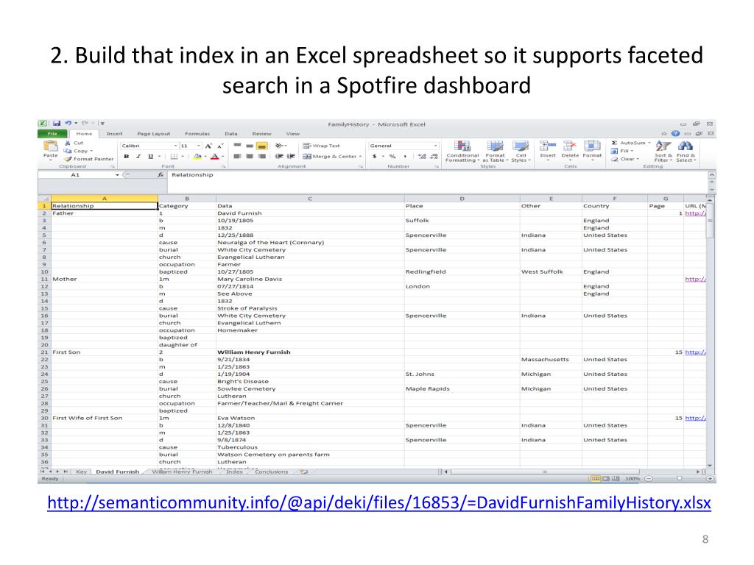This screenshot has height=565, width=754.
Task: Click the http link in row 2
Action: click(x=695, y=213)
